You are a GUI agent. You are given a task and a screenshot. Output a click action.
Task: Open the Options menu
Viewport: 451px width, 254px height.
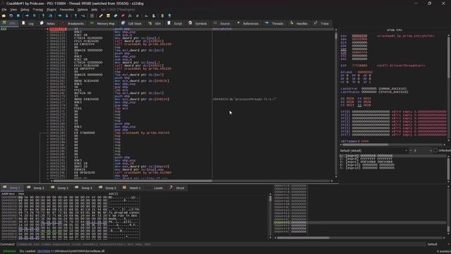coord(82,9)
